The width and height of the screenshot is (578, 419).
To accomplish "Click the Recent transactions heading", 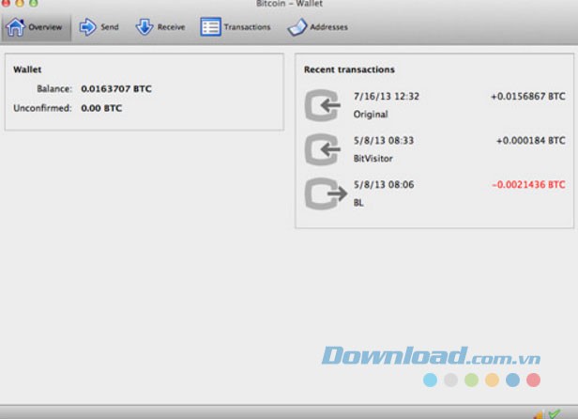I will click(x=349, y=70).
